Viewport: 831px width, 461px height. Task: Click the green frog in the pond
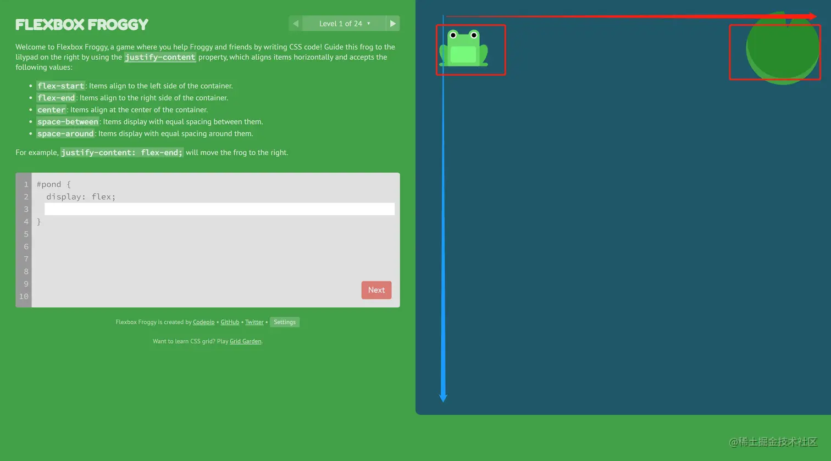point(464,48)
